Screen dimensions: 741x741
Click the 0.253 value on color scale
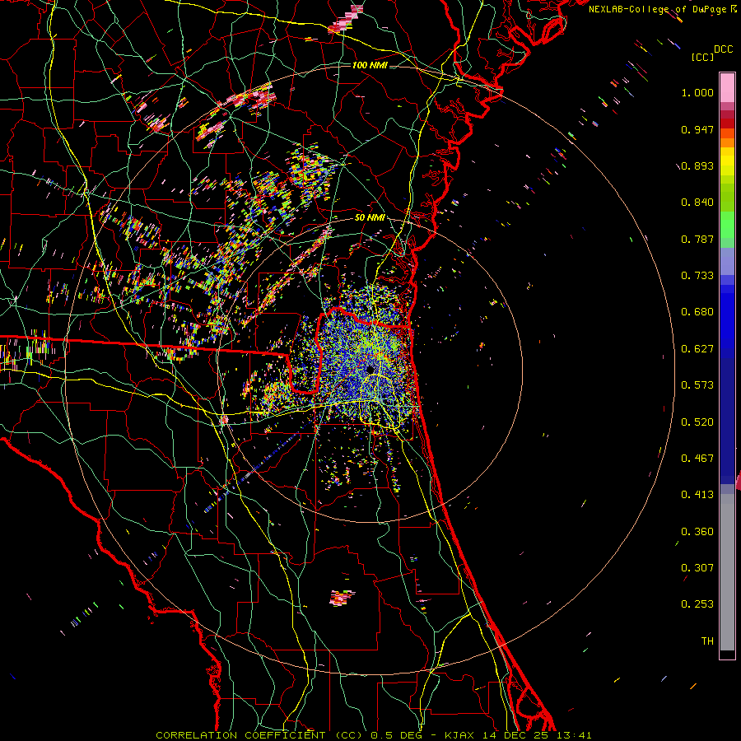click(697, 604)
